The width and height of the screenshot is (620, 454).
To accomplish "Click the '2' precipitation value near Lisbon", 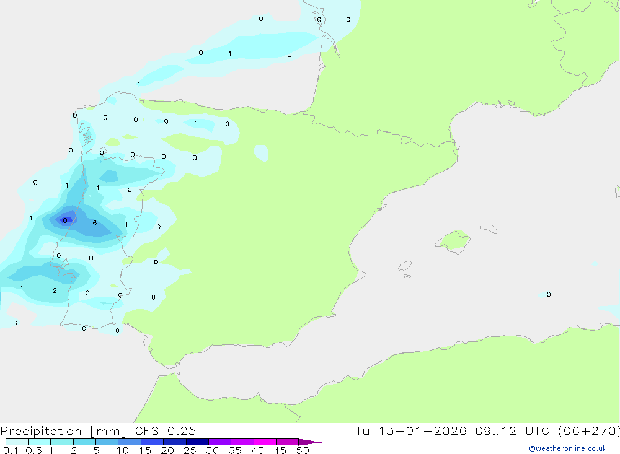I will tap(55, 290).
